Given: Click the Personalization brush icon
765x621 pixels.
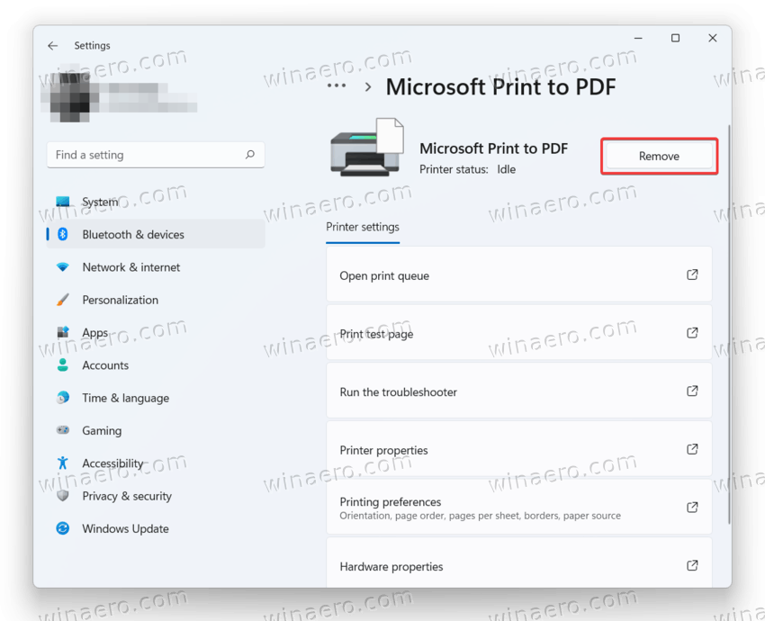Looking at the screenshot, I should [62, 300].
